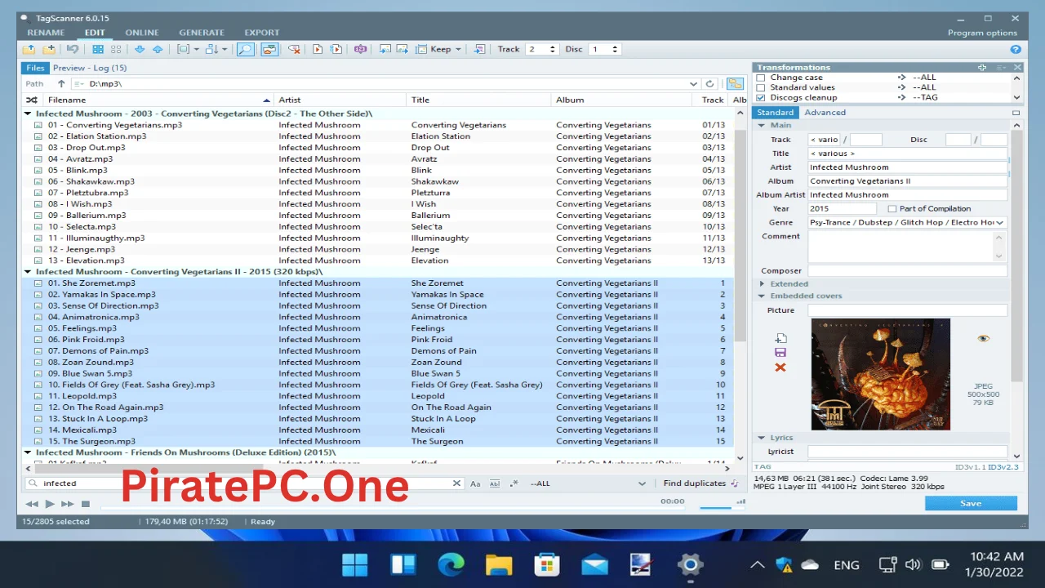Click the purple tag version icon
Viewport: 1045px width, 588px height.
[x=360, y=49]
